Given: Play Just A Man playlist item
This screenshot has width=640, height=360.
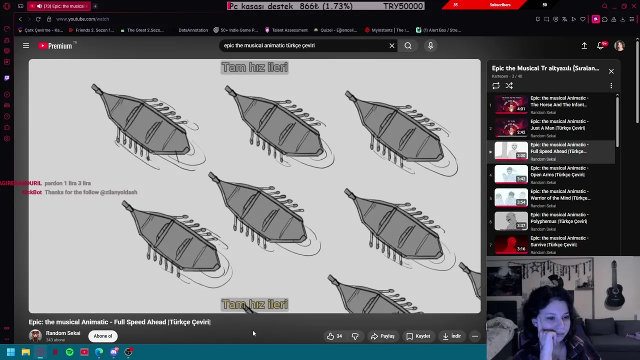Looking at the screenshot, I should (551, 128).
